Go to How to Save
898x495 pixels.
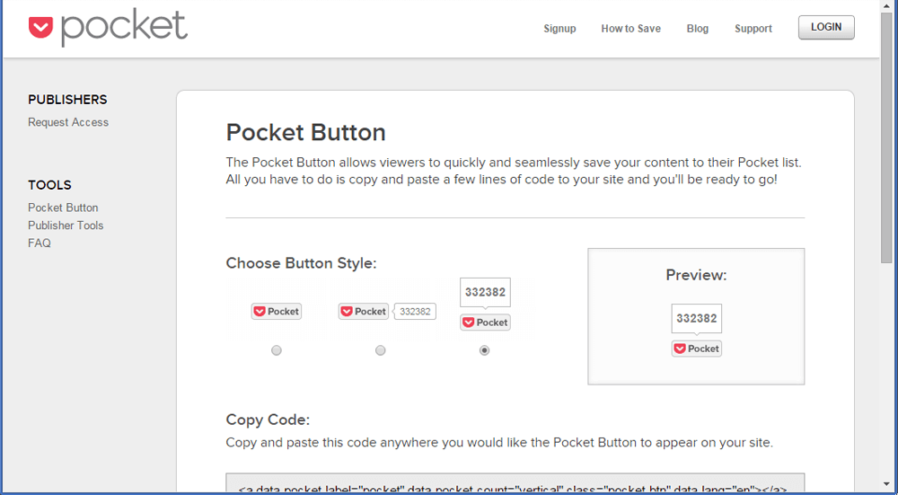point(630,29)
